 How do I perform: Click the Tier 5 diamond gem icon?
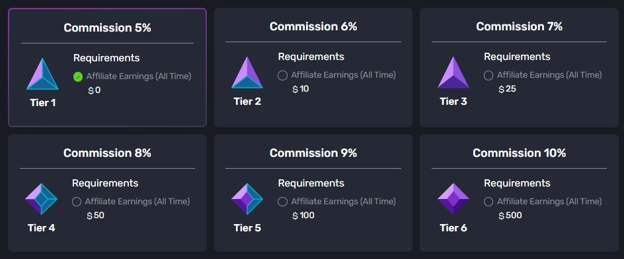pyautogui.click(x=247, y=199)
